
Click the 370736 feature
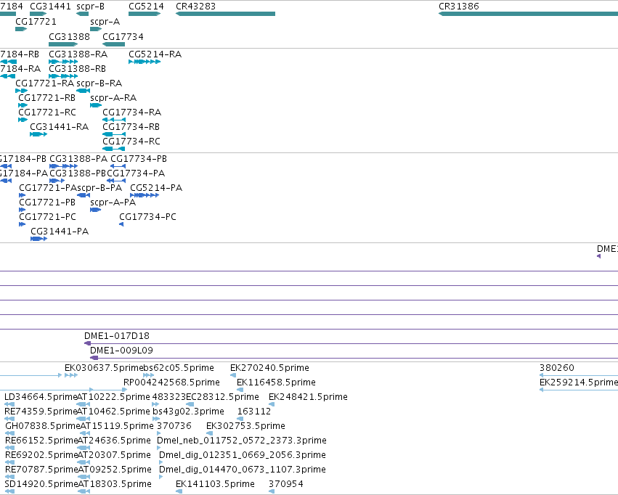pyautogui.click(x=159, y=433)
